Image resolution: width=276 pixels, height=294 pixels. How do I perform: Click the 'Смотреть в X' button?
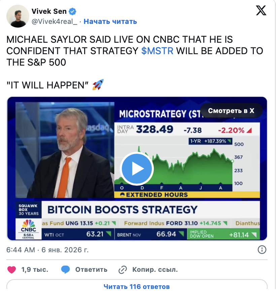coord(231,111)
